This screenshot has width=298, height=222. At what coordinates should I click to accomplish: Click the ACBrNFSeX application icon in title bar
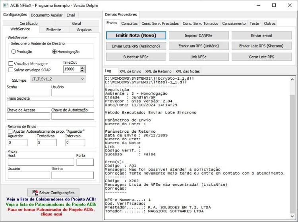tap(6, 5)
